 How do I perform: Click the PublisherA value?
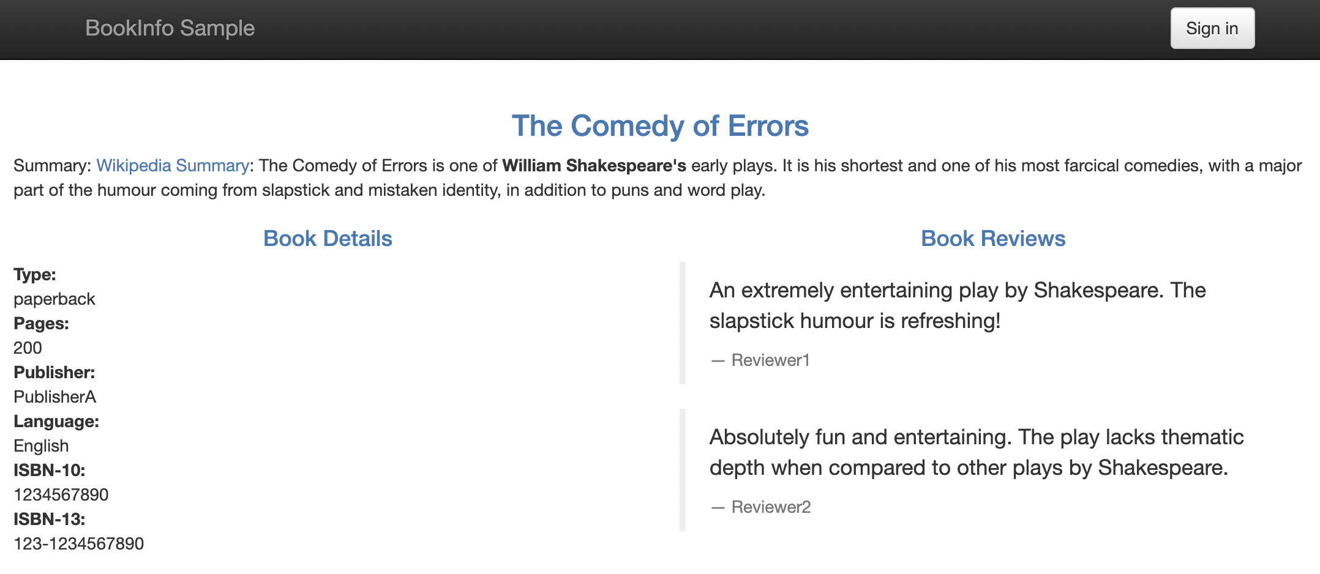click(x=55, y=397)
